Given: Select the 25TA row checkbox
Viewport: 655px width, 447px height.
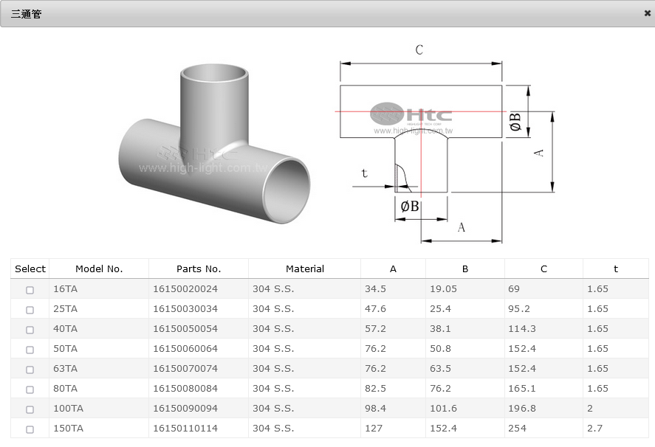Looking at the screenshot, I should coord(30,310).
